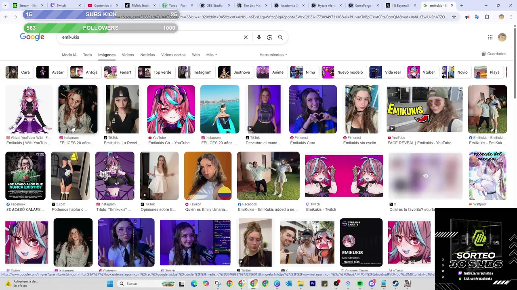
Task: Open the Google apps grid
Action: click(490, 37)
